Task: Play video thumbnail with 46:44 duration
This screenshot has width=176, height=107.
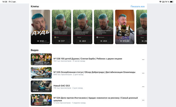Action: click(41, 100)
